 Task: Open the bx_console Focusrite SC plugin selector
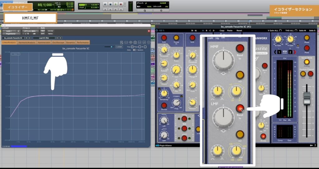point(13,38)
